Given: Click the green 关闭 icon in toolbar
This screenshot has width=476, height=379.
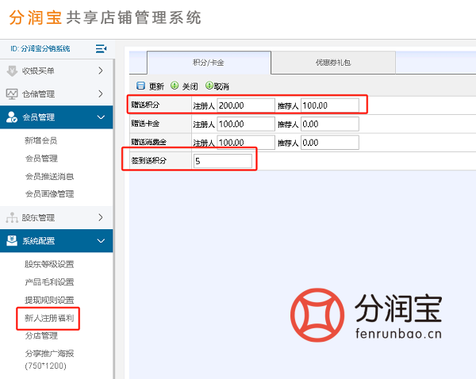Looking at the screenshot, I should (175, 86).
